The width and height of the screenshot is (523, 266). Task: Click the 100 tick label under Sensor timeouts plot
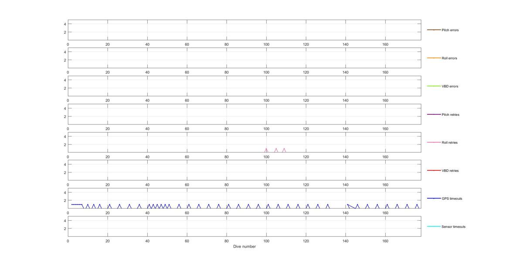(266, 241)
